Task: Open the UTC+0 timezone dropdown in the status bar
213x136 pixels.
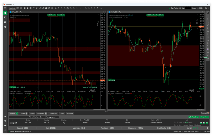Action: (x=198, y=131)
